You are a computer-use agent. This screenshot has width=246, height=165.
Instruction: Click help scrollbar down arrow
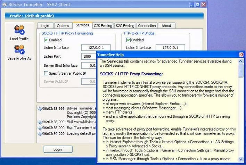click(x=240, y=159)
